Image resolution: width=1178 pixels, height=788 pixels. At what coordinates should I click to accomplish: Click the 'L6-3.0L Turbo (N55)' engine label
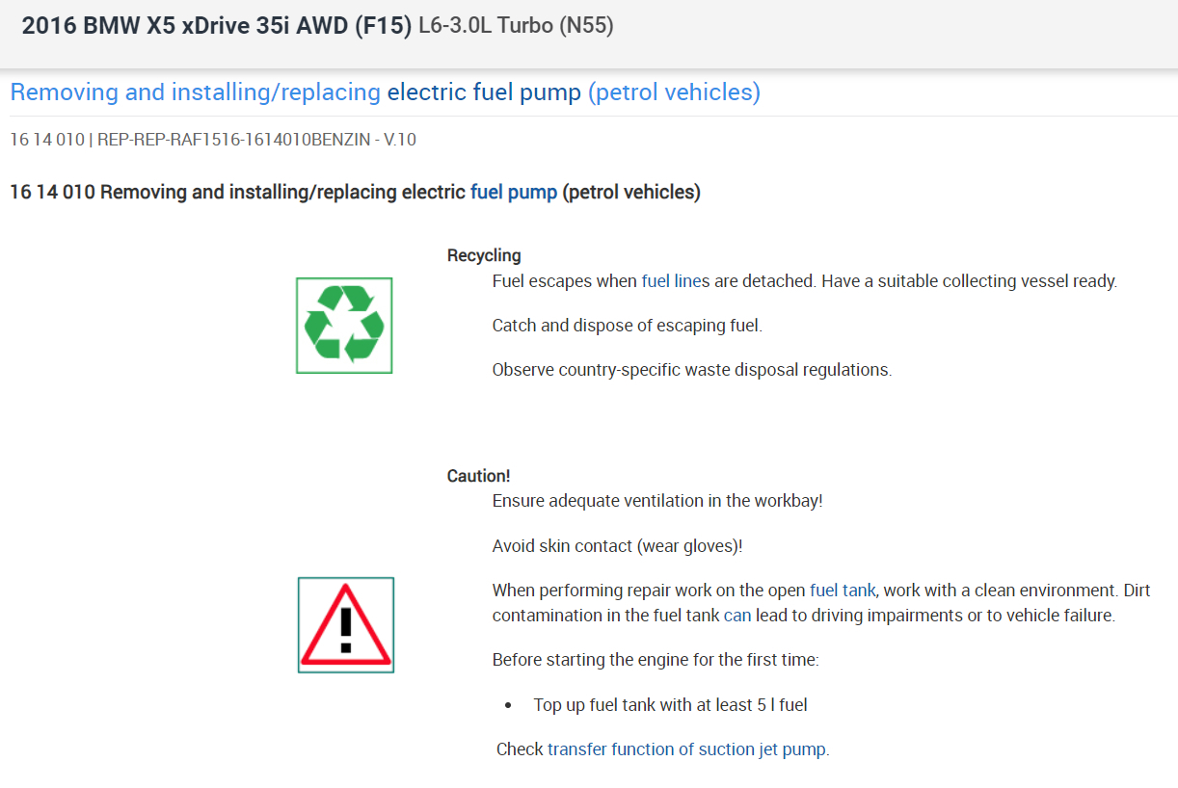(x=516, y=26)
